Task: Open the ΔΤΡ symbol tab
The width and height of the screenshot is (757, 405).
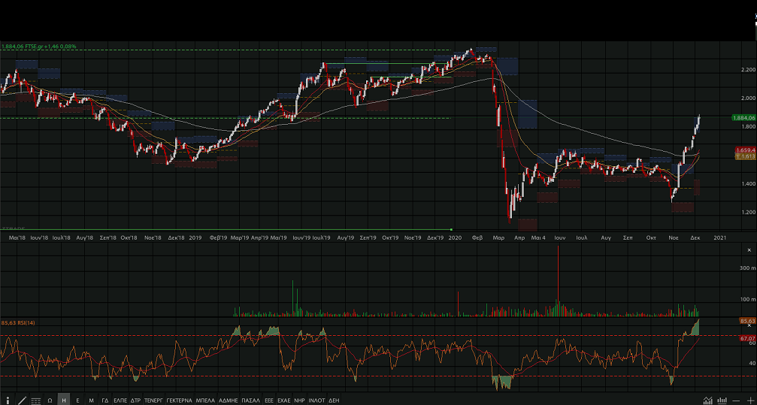Action: point(135,400)
